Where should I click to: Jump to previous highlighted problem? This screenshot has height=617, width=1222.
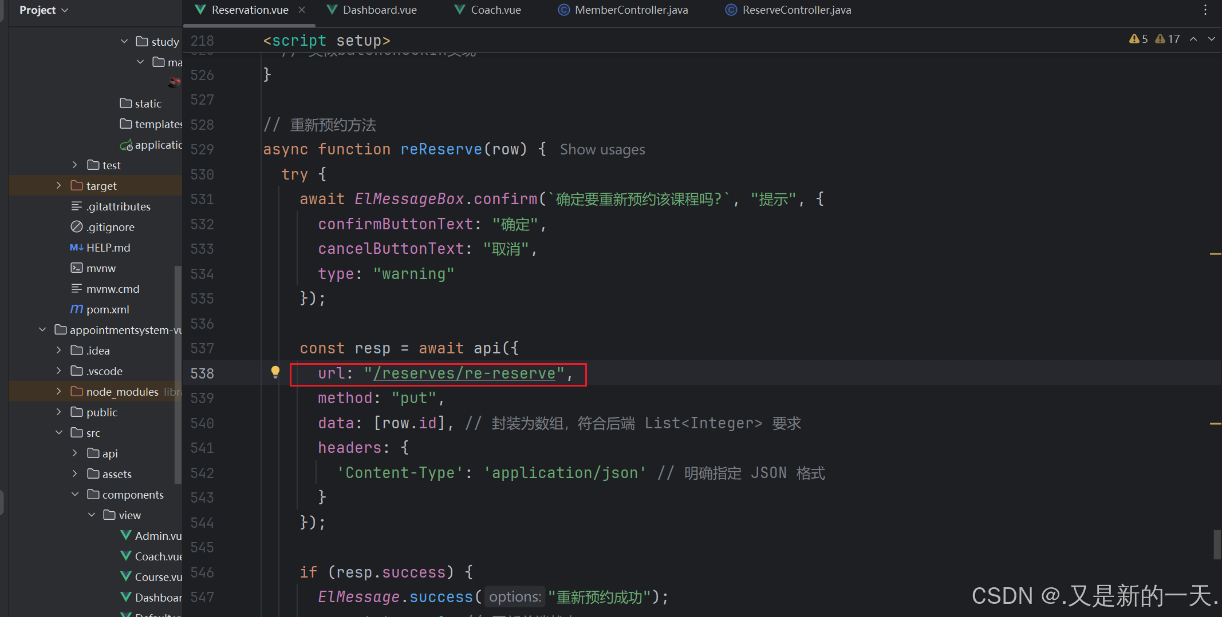coord(1193,39)
